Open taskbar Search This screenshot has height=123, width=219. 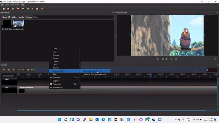(x=66, y=120)
